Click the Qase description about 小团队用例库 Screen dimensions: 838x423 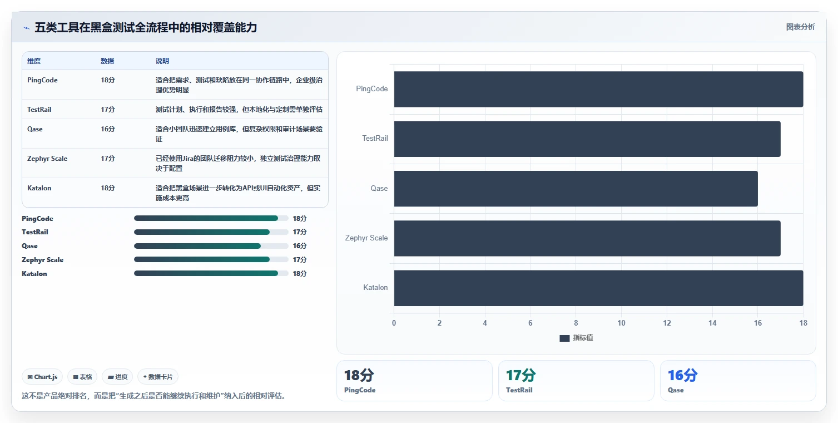point(239,134)
